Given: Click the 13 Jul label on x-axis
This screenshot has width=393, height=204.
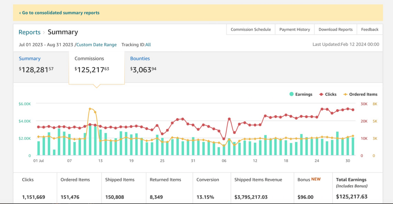Looking at the screenshot, I should click(x=100, y=161).
